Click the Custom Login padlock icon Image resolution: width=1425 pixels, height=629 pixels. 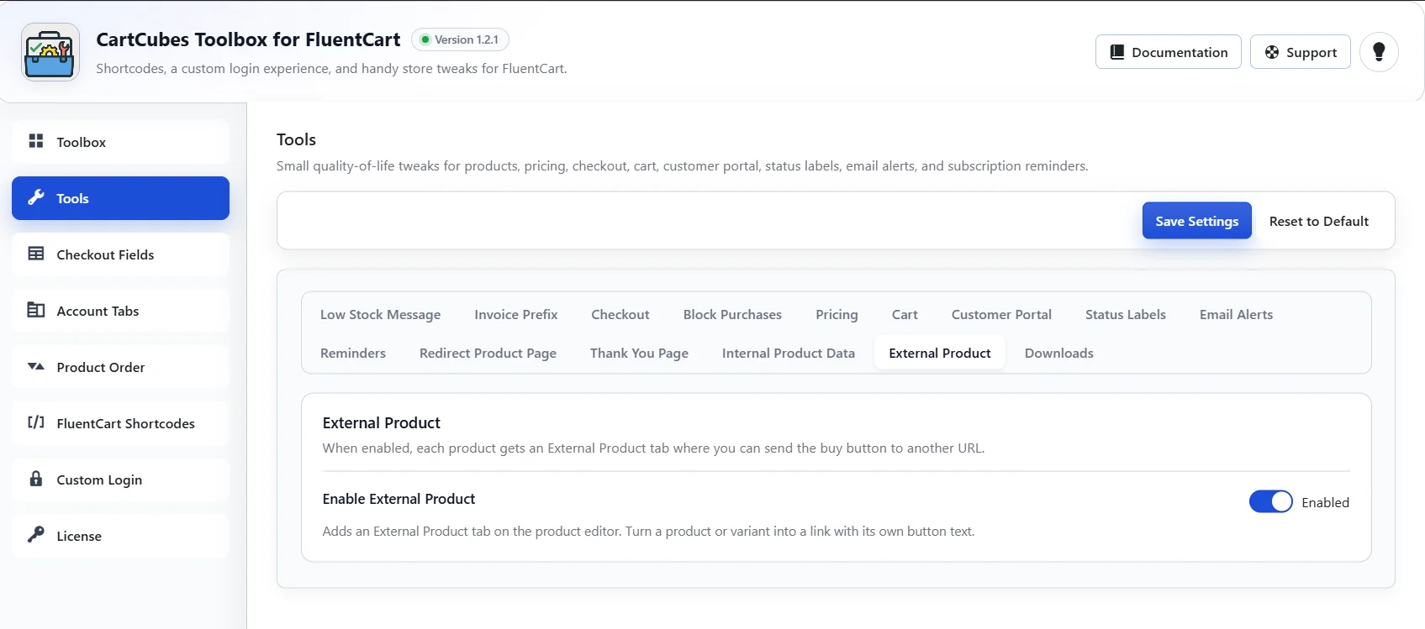coord(36,479)
